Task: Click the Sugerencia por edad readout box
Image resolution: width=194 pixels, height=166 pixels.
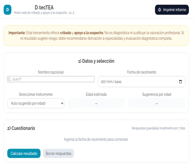Action: tap(156, 103)
